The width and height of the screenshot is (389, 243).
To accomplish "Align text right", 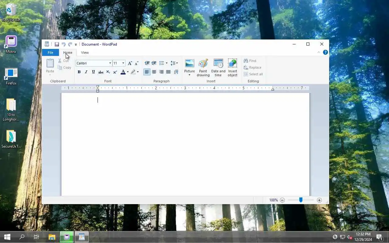I will (x=161, y=72).
